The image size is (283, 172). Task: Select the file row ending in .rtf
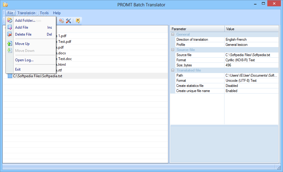click(x=112, y=70)
